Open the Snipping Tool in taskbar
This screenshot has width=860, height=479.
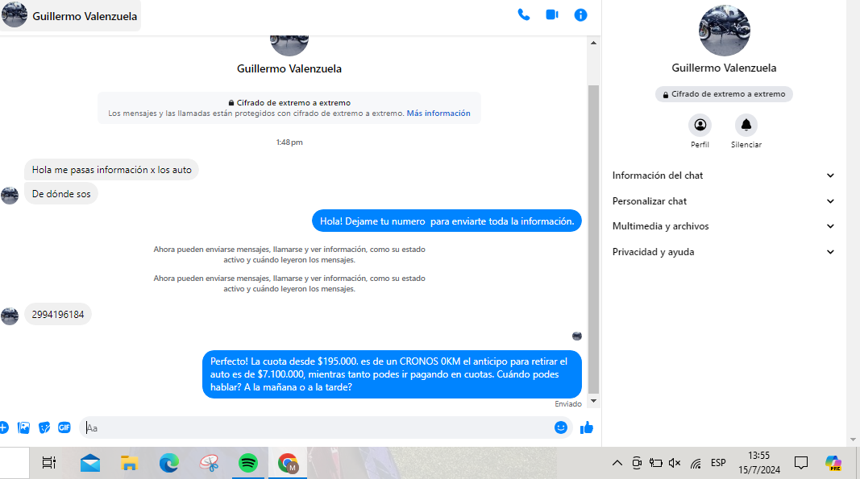209,463
